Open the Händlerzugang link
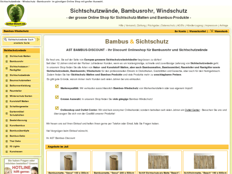The height and width of the screenshot is (174, 232). pos(194,26)
